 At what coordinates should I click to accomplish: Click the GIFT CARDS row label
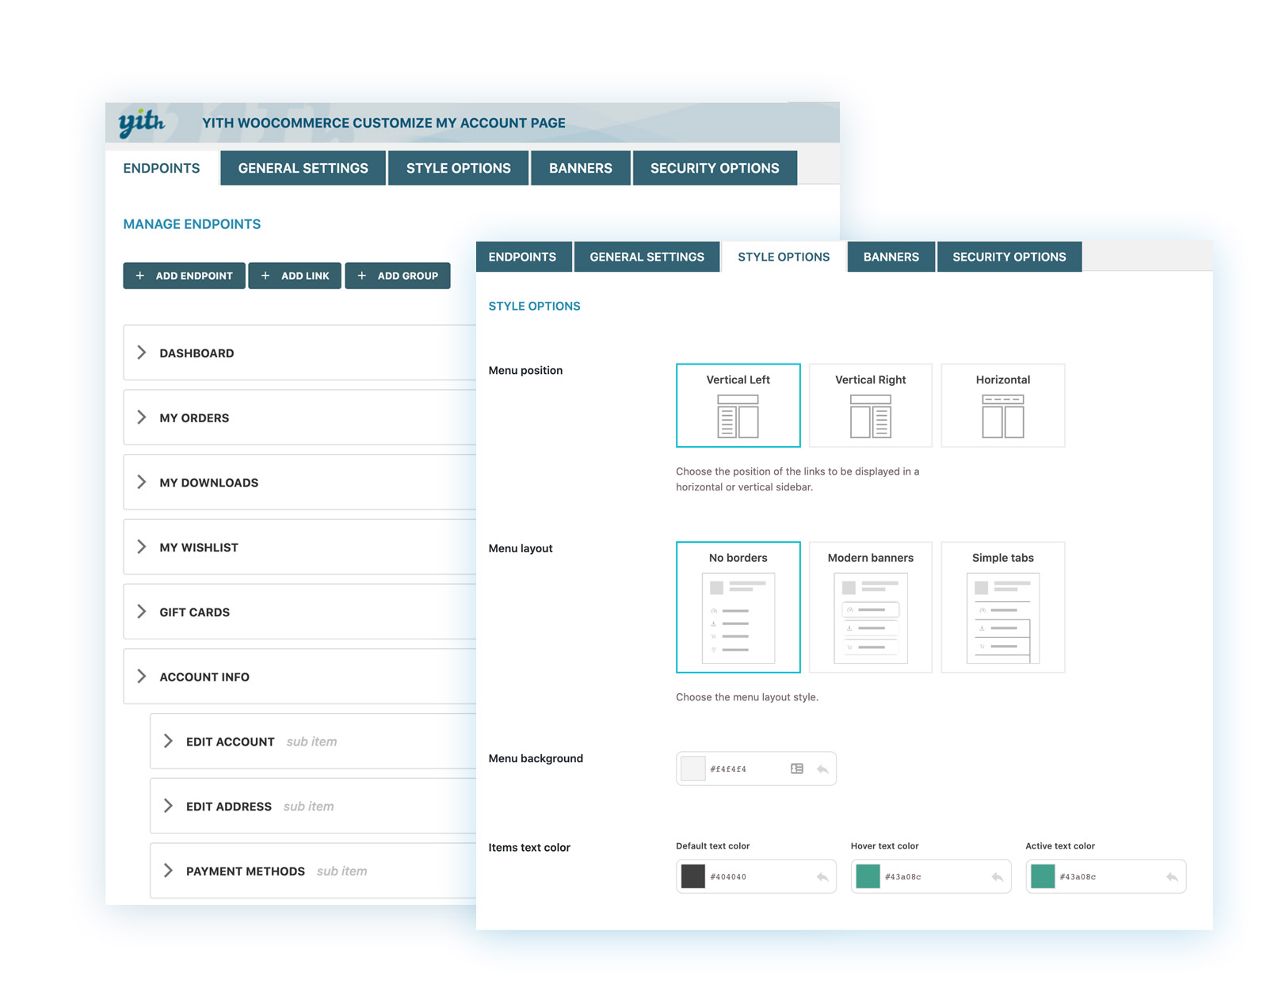(x=195, y=612)
